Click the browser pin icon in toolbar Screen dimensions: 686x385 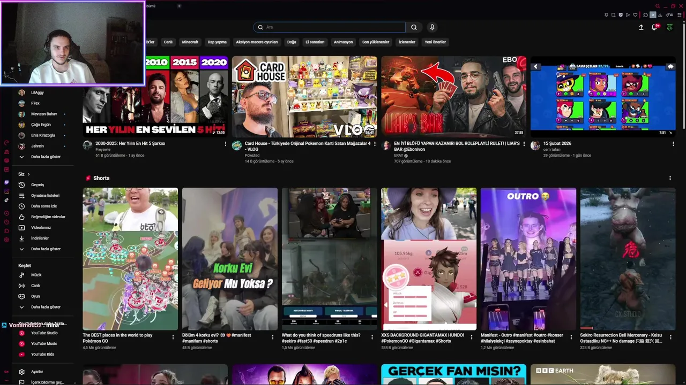click(x=606, y=15)
